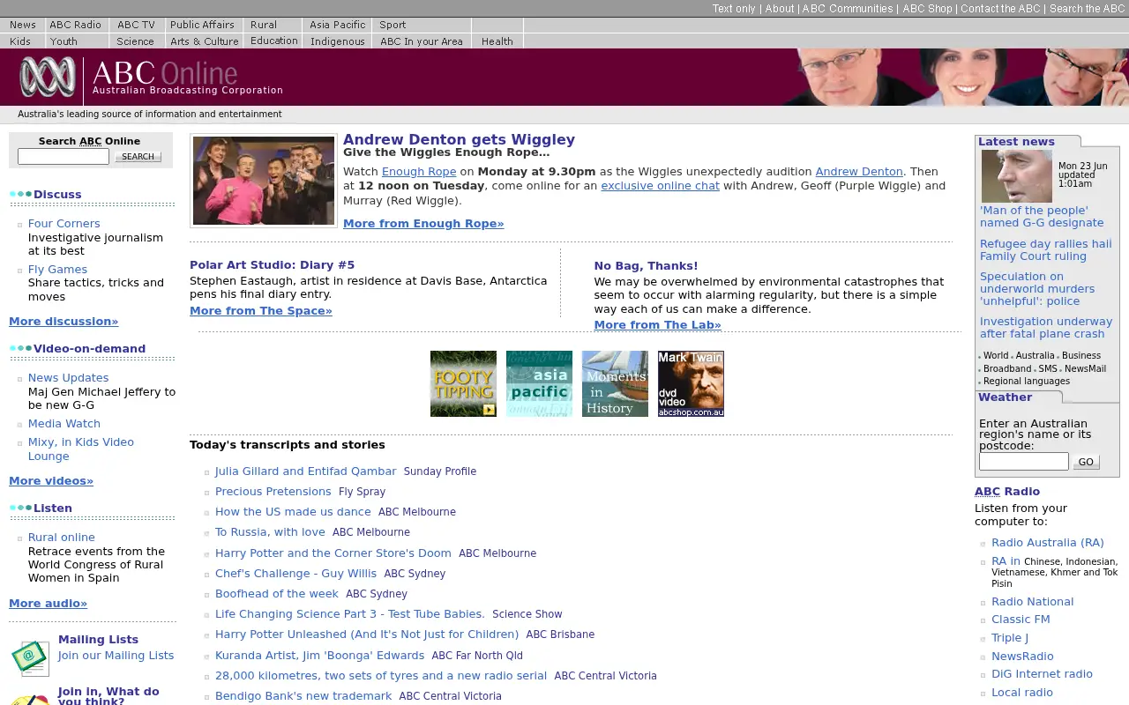Follow More from The Lab link
Image resolution: width=1129 pixels, height=705 pixels.
coord(657,325)
